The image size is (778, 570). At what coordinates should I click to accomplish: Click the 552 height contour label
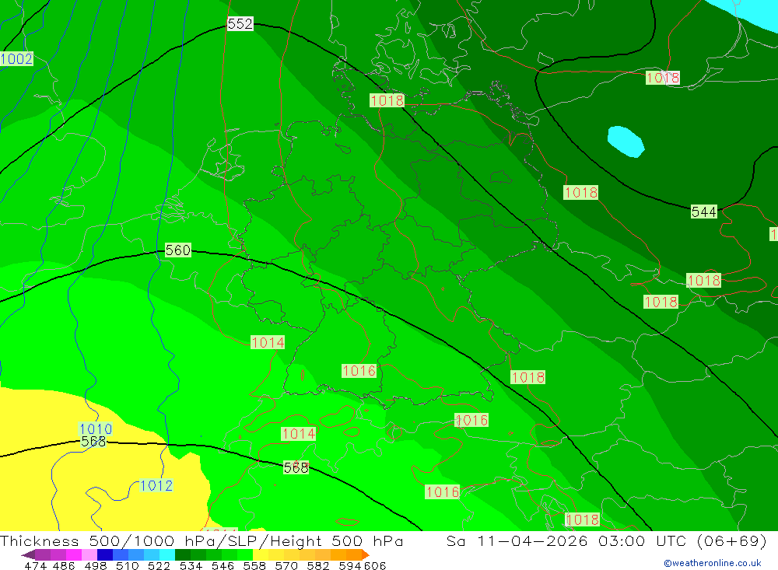[240, 24]
